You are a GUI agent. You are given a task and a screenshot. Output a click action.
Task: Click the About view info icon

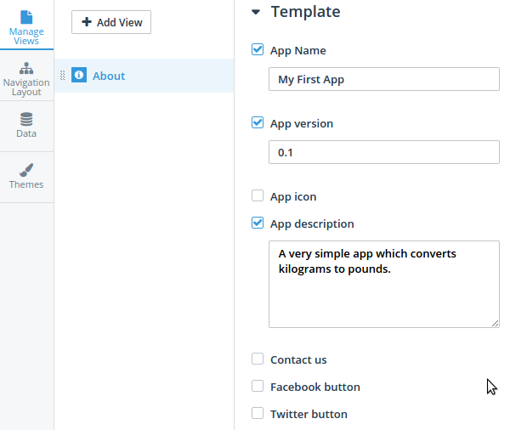pyautogui.click(x=79, y=75)
